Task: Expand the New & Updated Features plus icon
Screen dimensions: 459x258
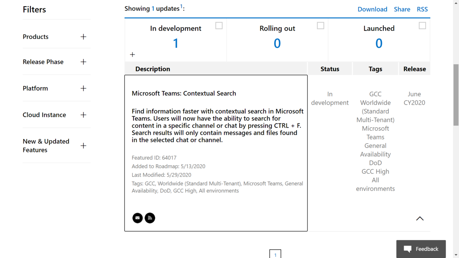Action: [x=83, y=146]
